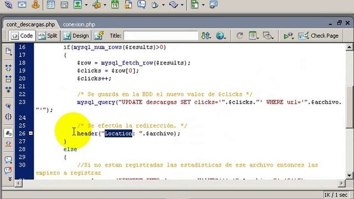Screen dimensions: 354x199
Task: Open the Media dropdown arrow
Action: coord(105,5)
